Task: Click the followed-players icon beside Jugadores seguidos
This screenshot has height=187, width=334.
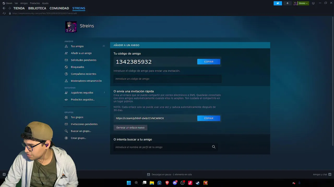Action: click(x=66, y=93)
